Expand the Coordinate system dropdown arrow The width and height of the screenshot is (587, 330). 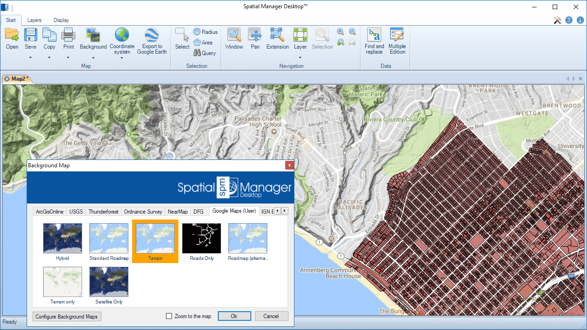click(122, 58)
